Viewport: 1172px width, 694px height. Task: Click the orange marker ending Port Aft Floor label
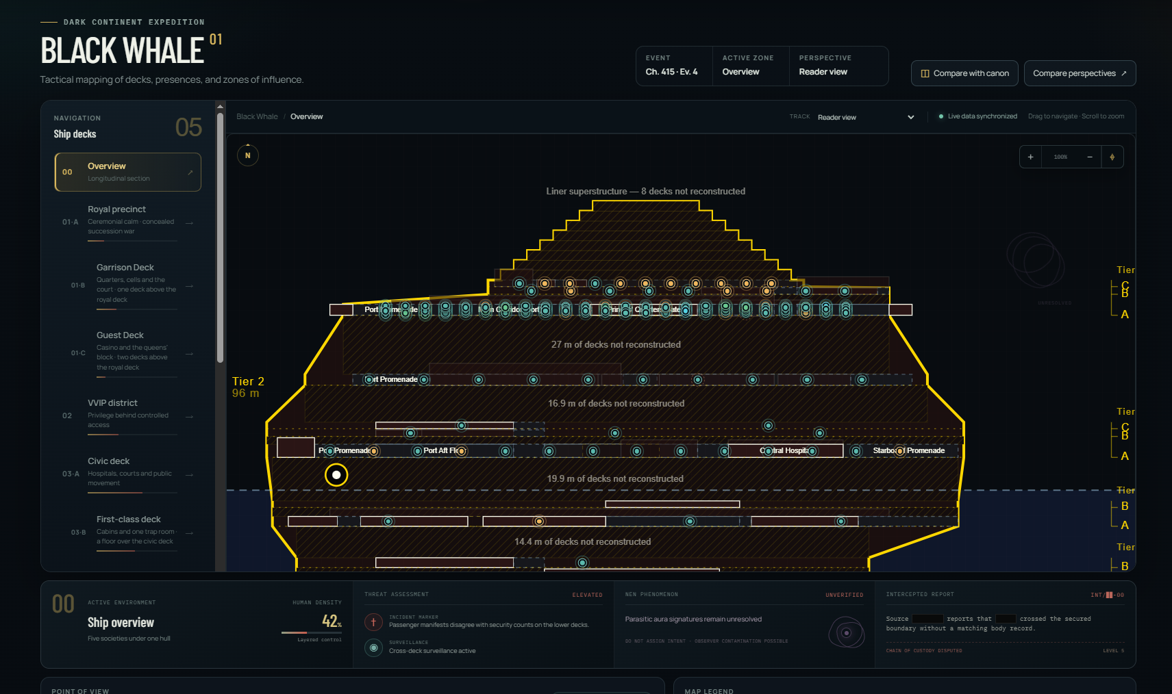(462, 451)
